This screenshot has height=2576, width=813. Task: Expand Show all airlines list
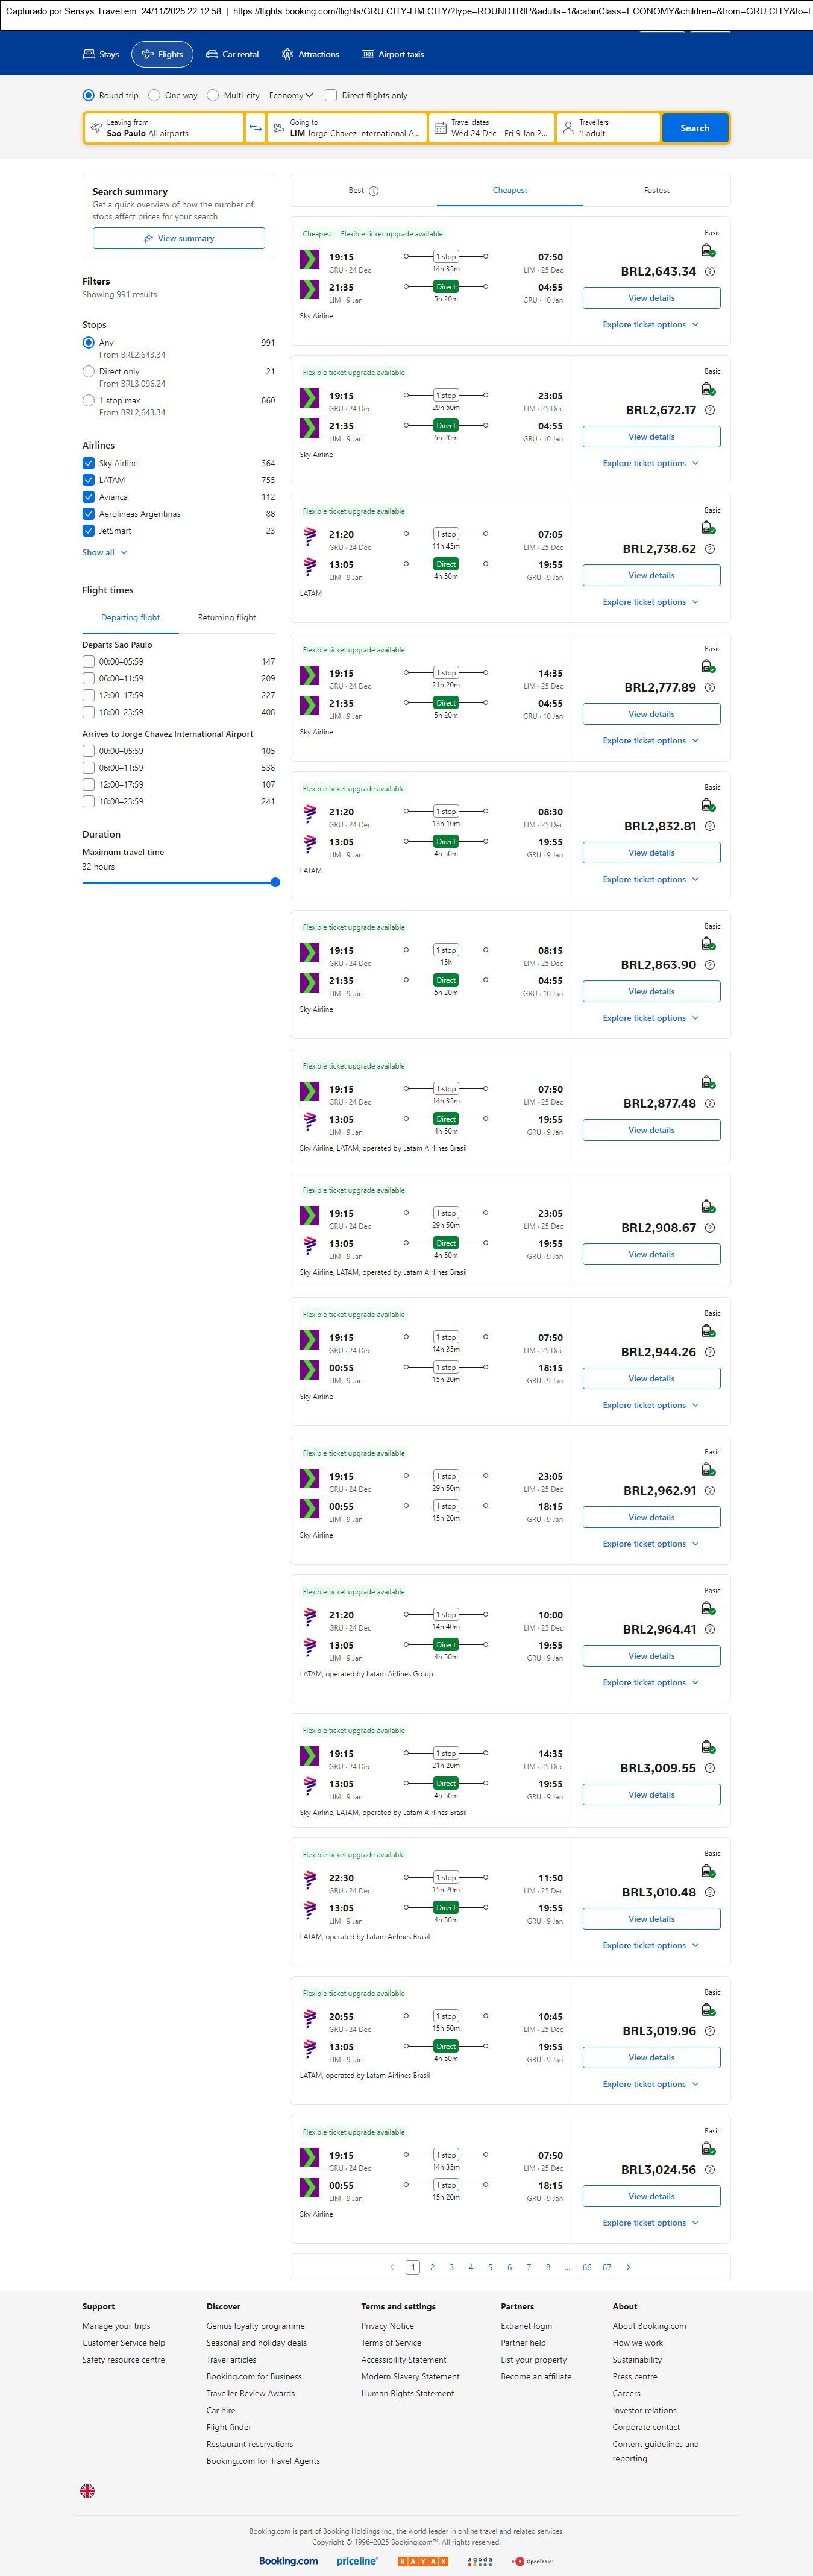tap(105, 553)
